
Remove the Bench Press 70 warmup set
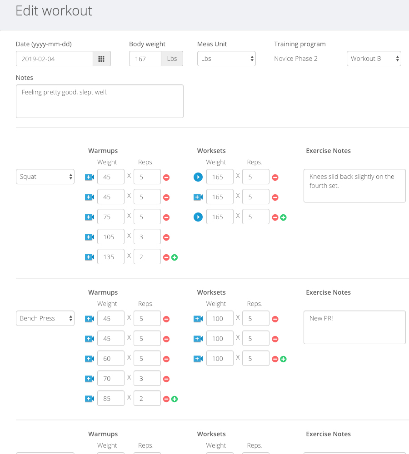(166, 379)
